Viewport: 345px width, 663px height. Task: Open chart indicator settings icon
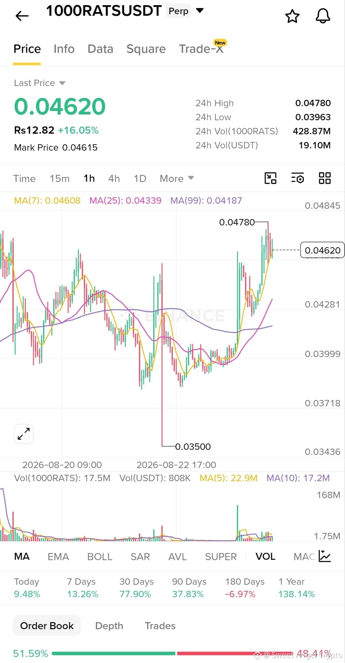297,178
